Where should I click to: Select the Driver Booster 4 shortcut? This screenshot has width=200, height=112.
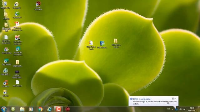38,6
